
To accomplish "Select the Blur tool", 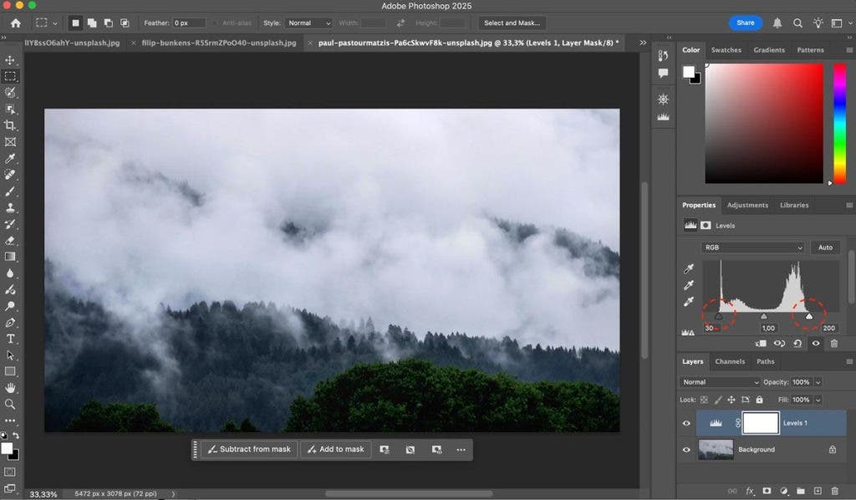I will pyautogui.click(x=10, y=273).
